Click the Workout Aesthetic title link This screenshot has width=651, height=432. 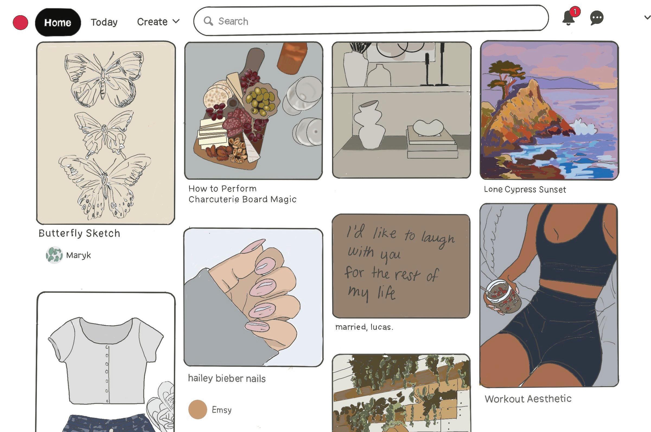click(x=528, y=399)
